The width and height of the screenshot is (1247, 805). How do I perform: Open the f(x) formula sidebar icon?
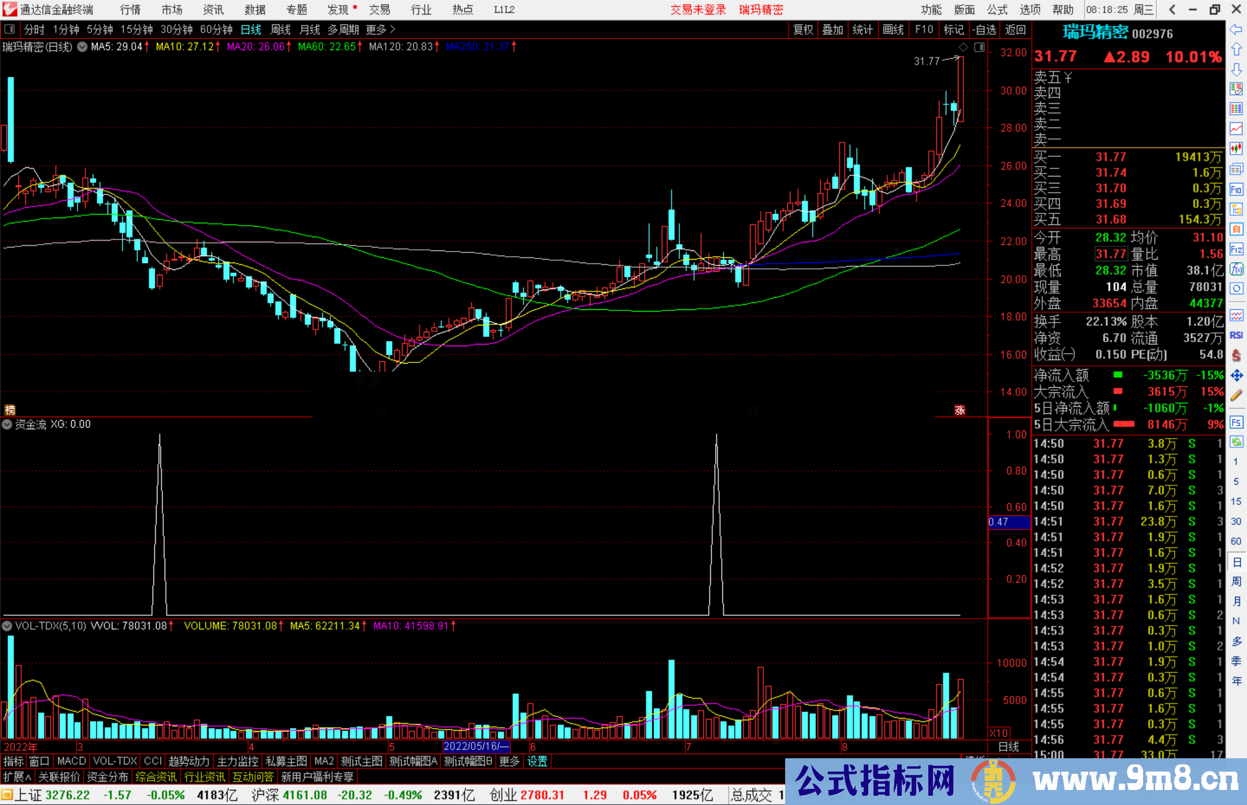[1236, 269]
